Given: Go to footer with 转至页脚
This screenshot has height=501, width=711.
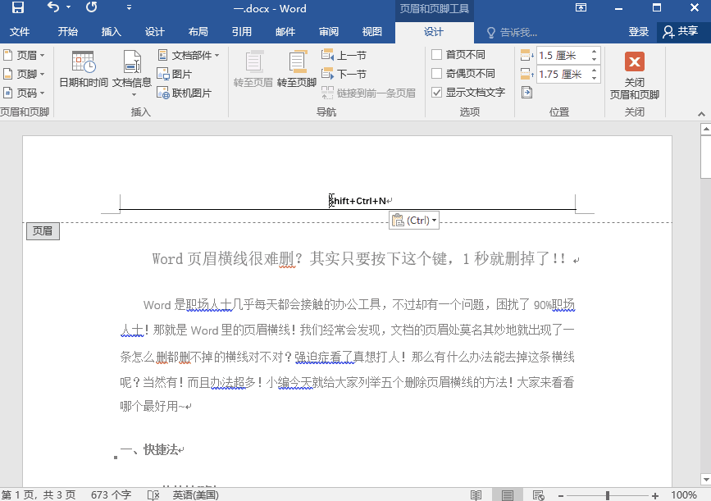Looking at the screenshot, I should 297,74.
